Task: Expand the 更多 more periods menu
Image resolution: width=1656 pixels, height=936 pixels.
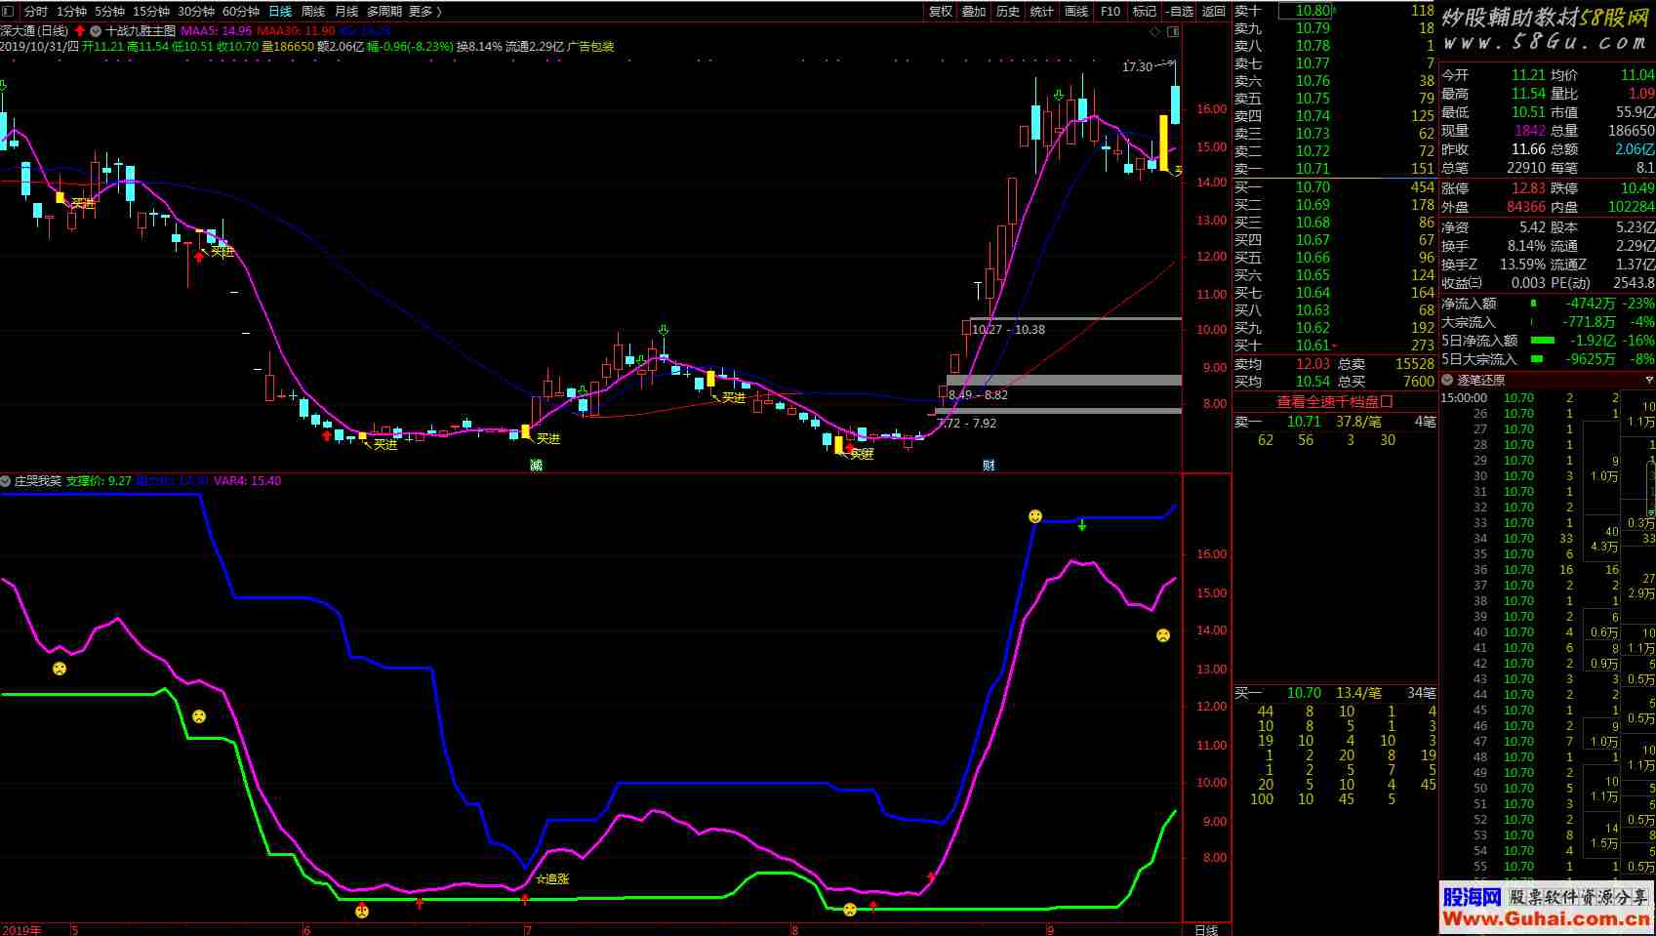Action: point(424,12)
